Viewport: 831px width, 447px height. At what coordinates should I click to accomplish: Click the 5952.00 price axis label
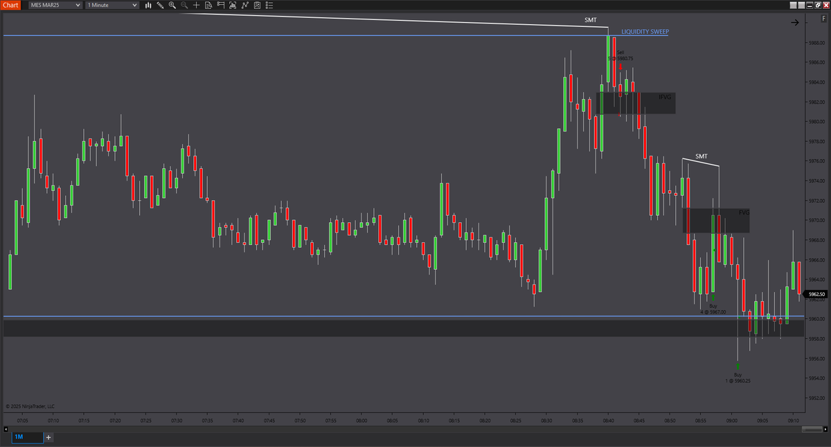coord(816,398)
